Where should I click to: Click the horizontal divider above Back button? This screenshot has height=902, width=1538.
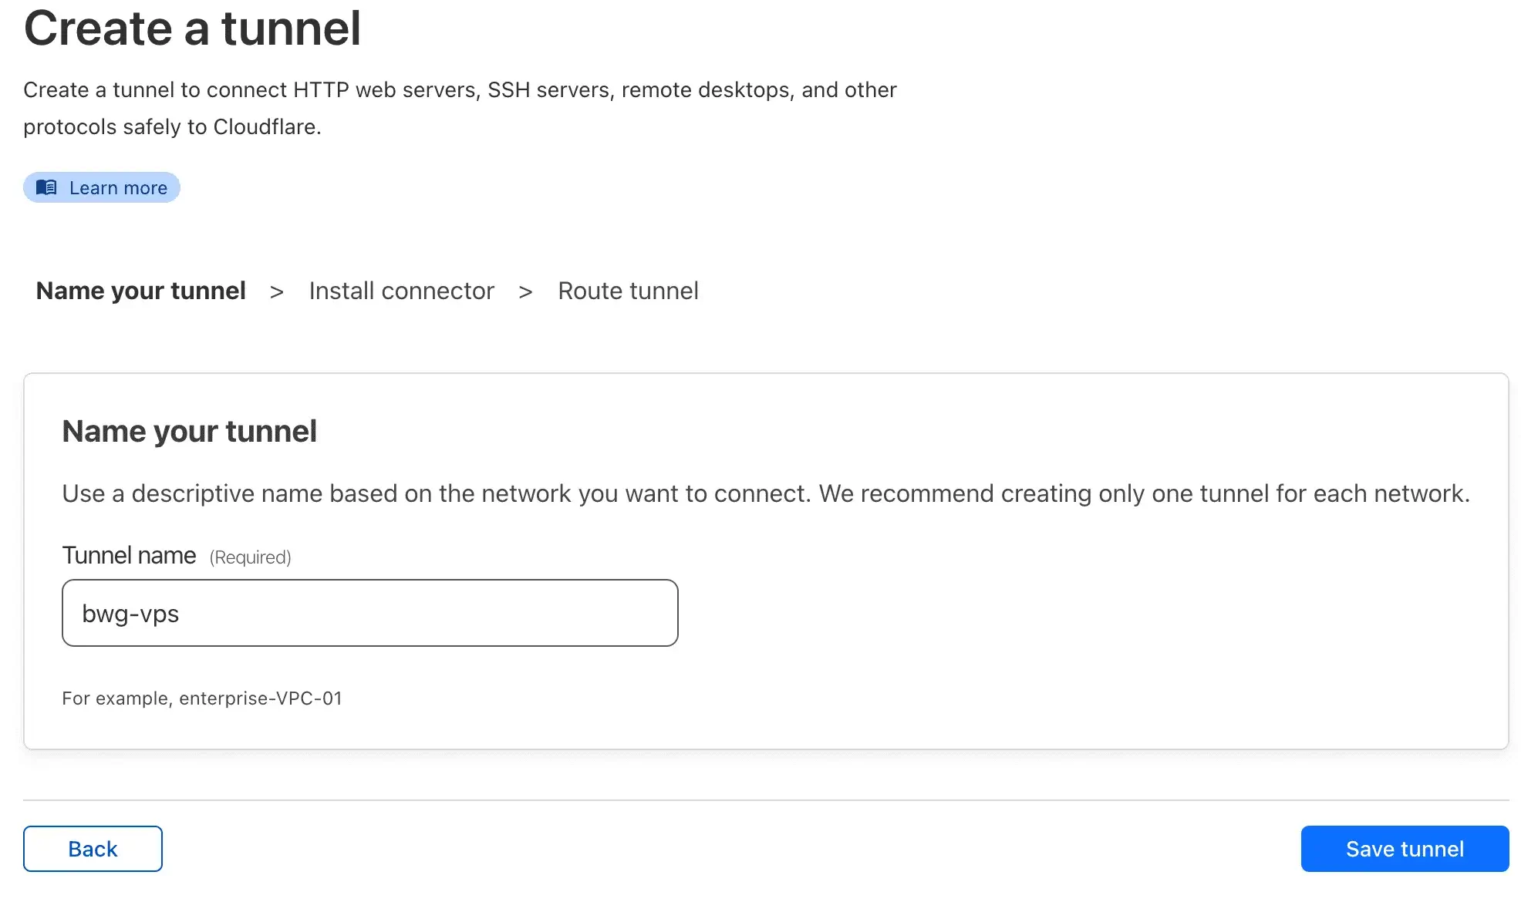coord(766,800)
